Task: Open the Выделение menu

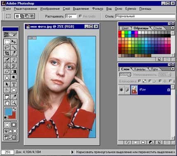Action: [x=81, y=9]
